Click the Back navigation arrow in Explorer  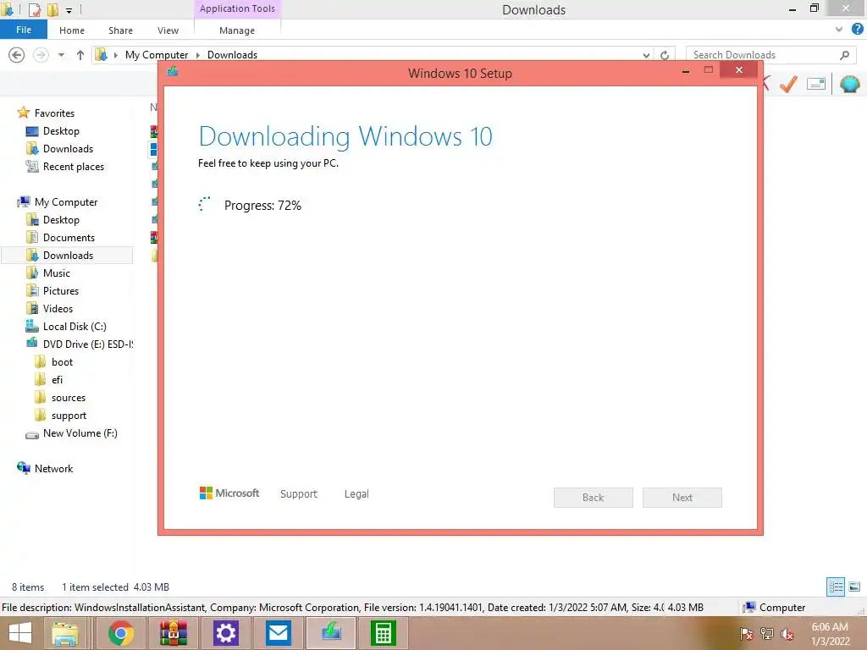pyautogui.click(x=17, y=55)
